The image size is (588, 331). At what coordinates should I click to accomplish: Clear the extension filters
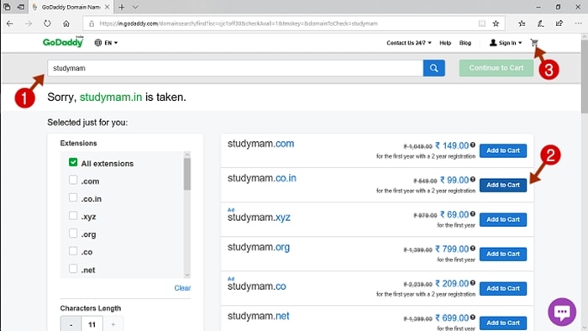[182, 288]
